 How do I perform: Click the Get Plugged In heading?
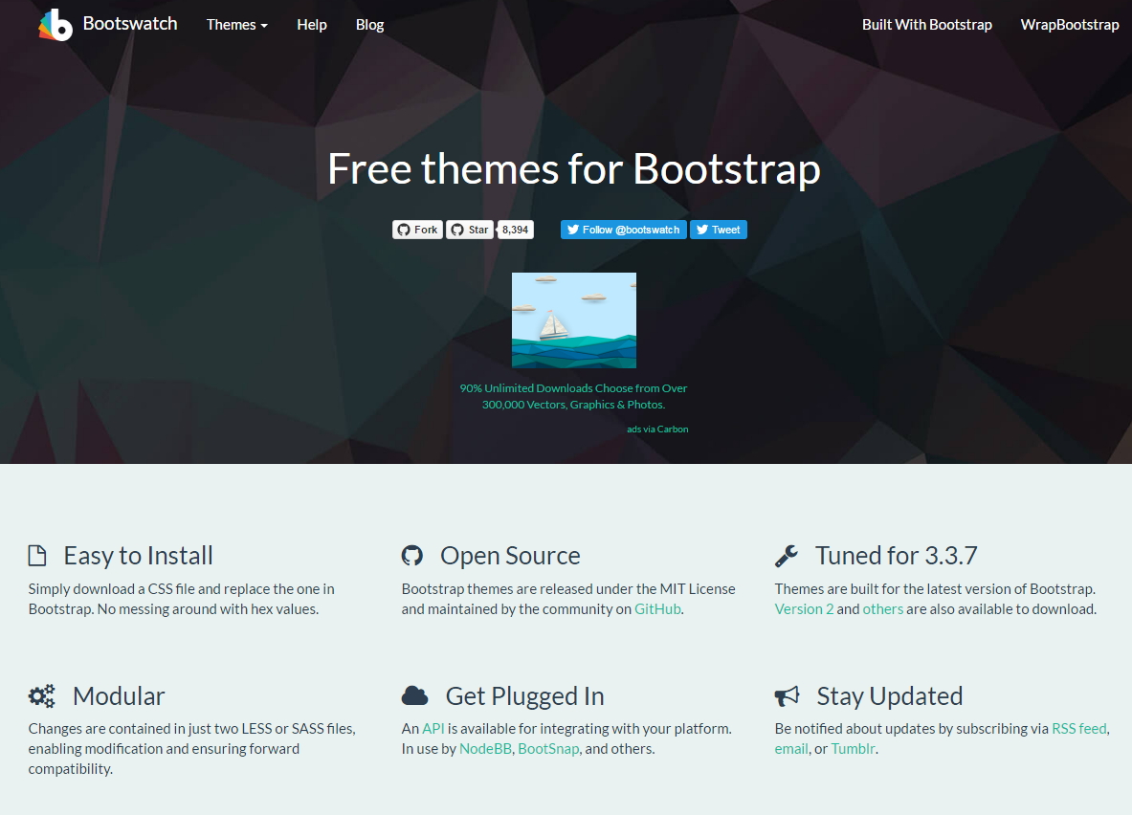click(524, 695)
